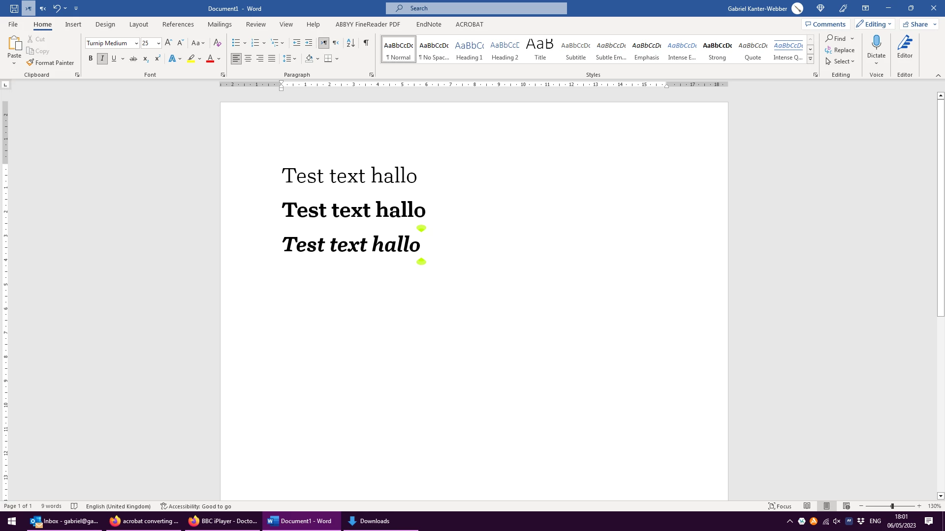Click the Shading paint bucket icon
The width and height of the screenshot is (945, 531).
click(309, 59)
